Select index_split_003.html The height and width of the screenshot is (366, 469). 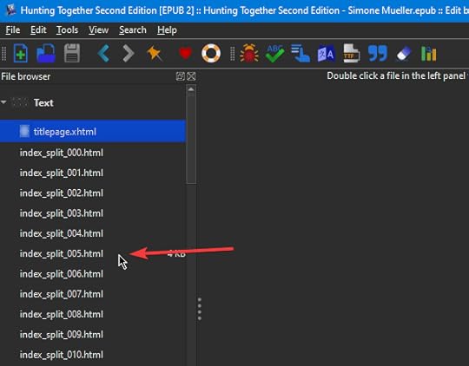tap(93, 213)
